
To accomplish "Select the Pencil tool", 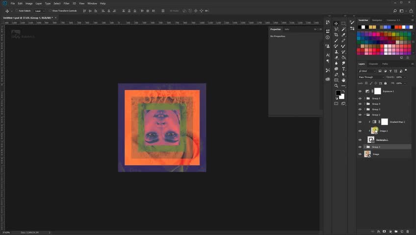I will pyautogui.click(x=343, y=41).
